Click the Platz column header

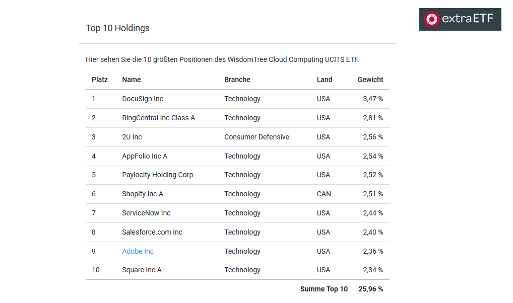100,80
